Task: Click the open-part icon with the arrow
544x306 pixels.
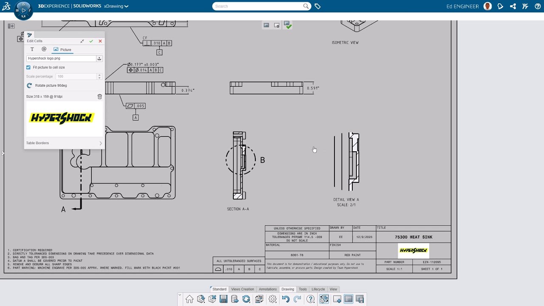Action: tap(201, 299)
